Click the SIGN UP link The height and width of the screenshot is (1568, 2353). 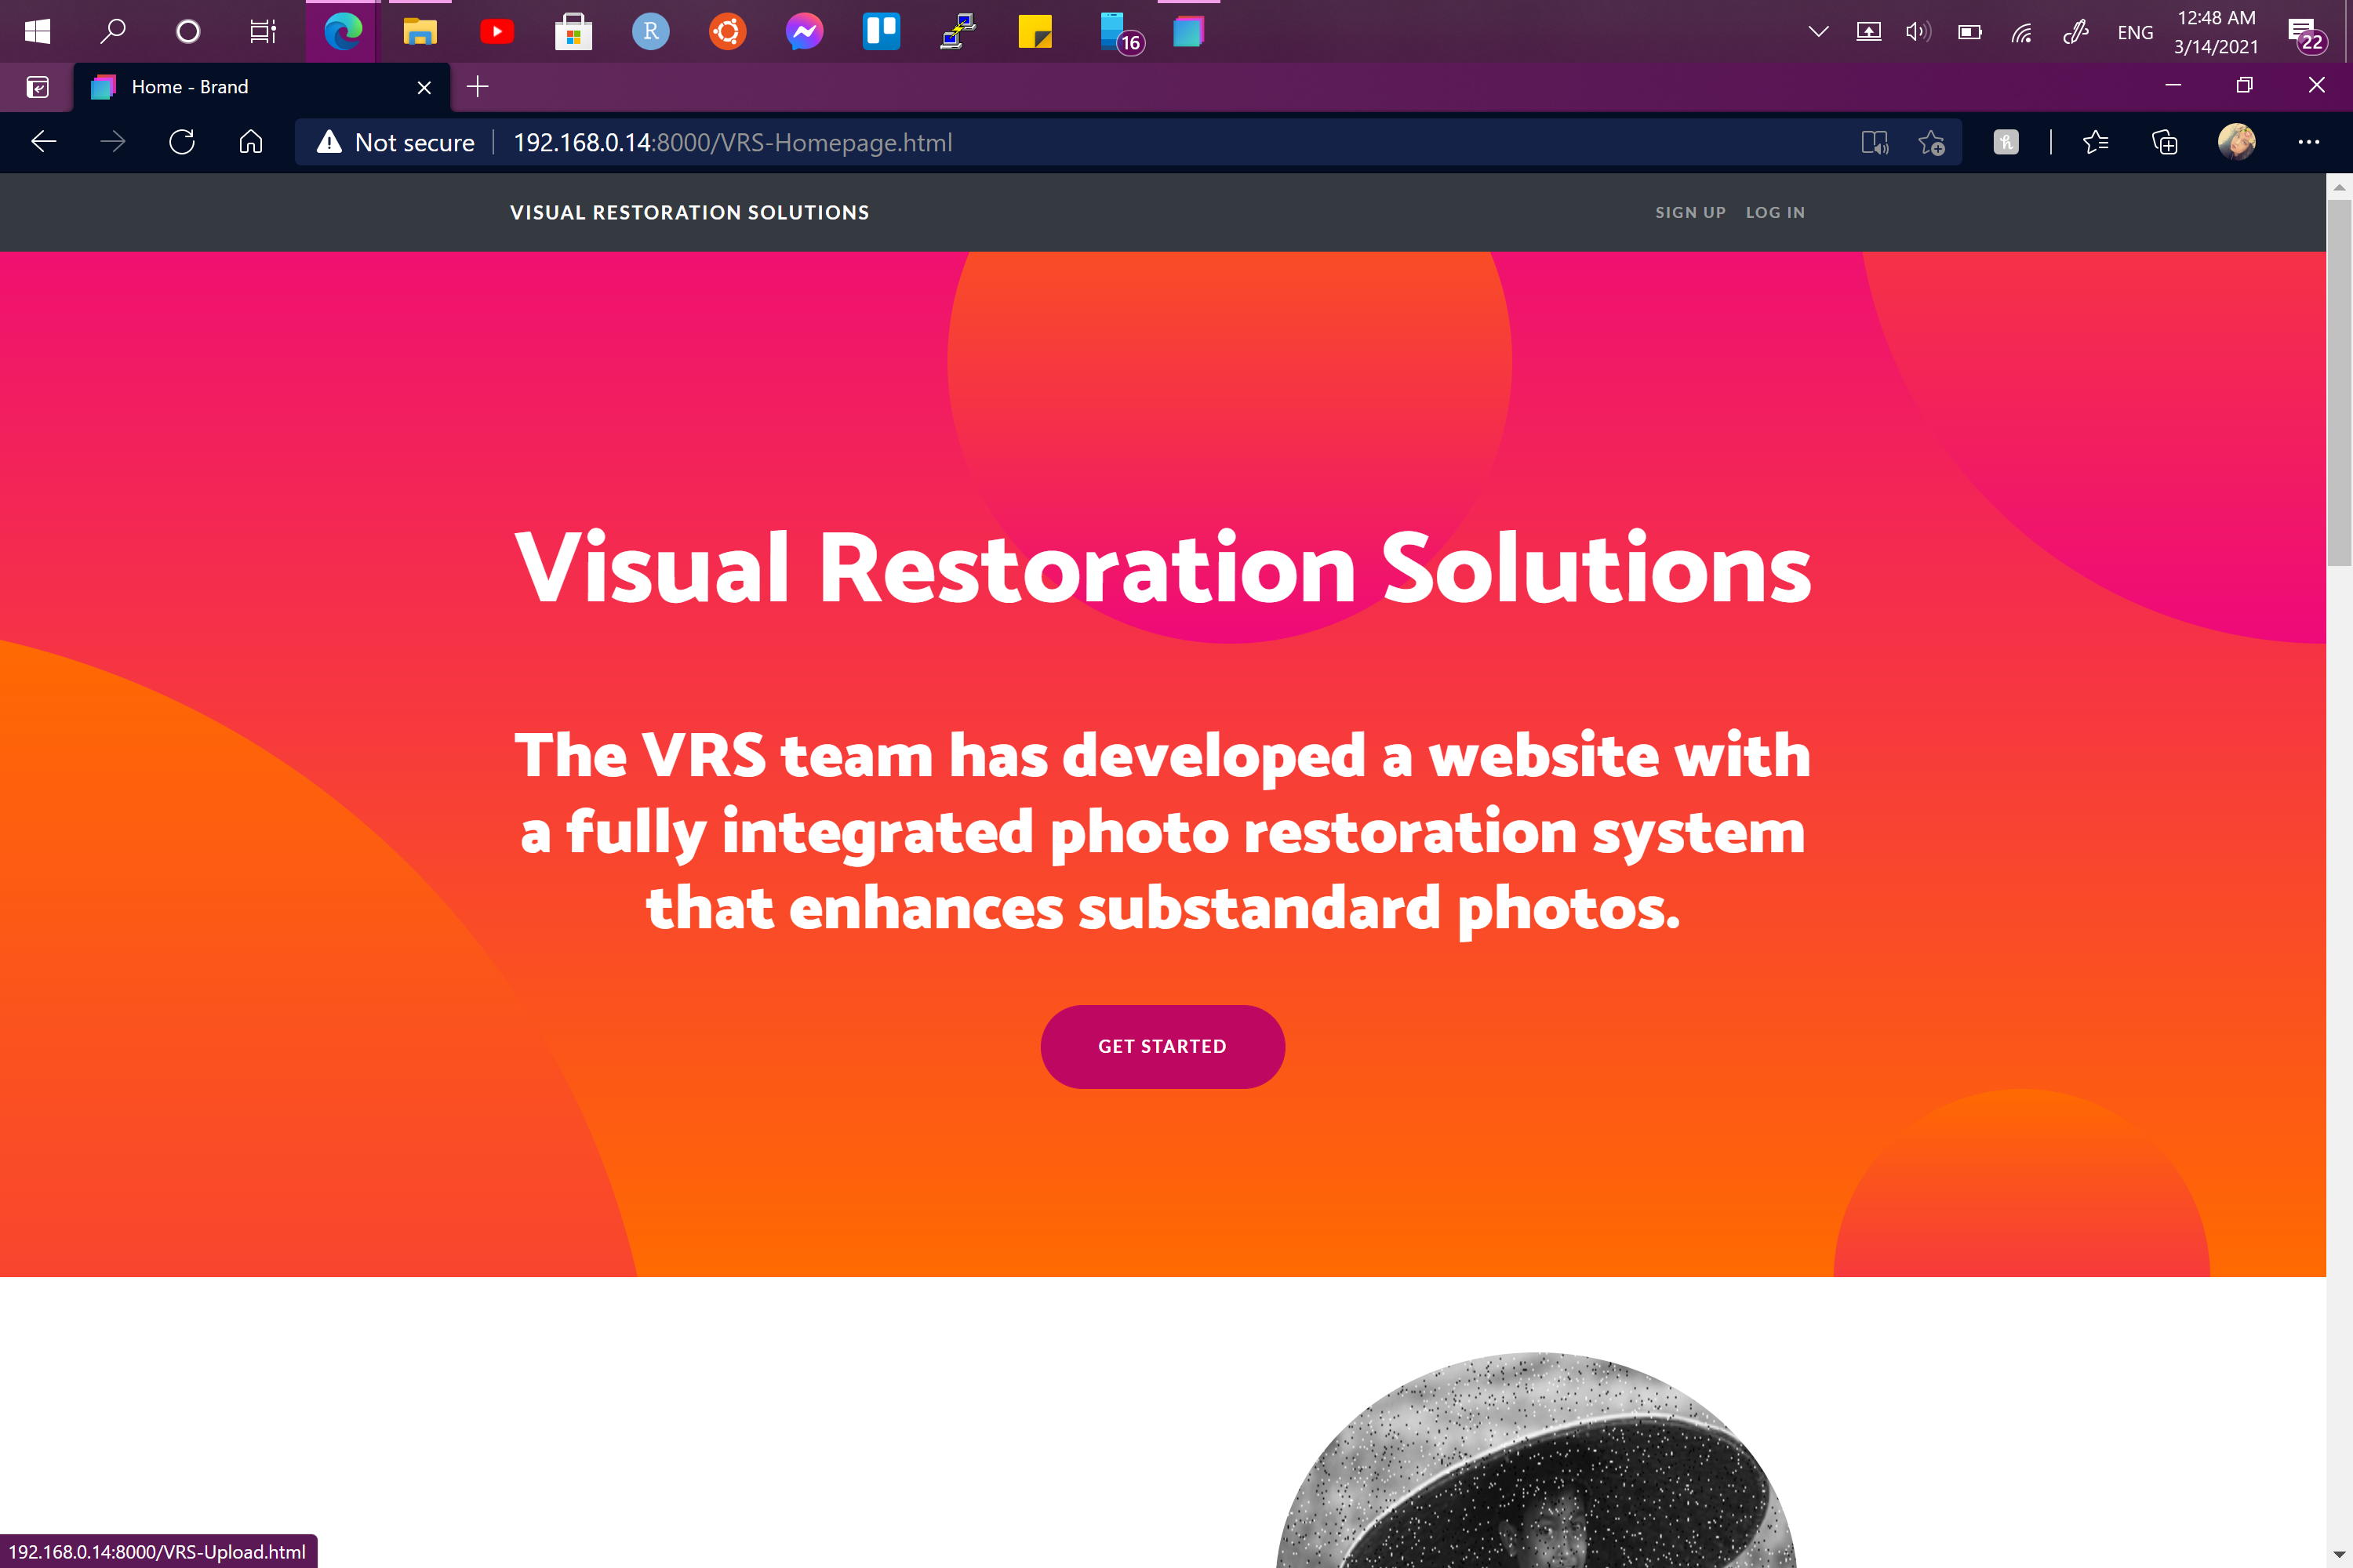pos(1691,212)
